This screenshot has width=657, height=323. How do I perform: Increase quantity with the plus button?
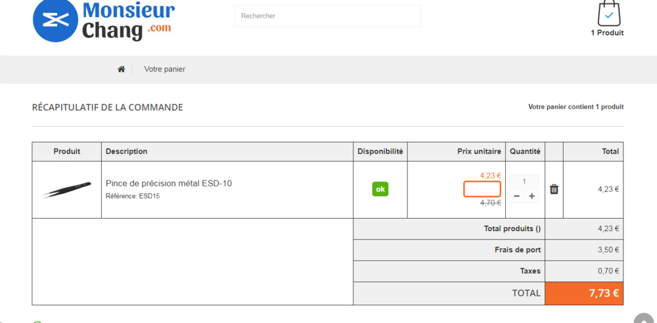[x=532, y=196]
